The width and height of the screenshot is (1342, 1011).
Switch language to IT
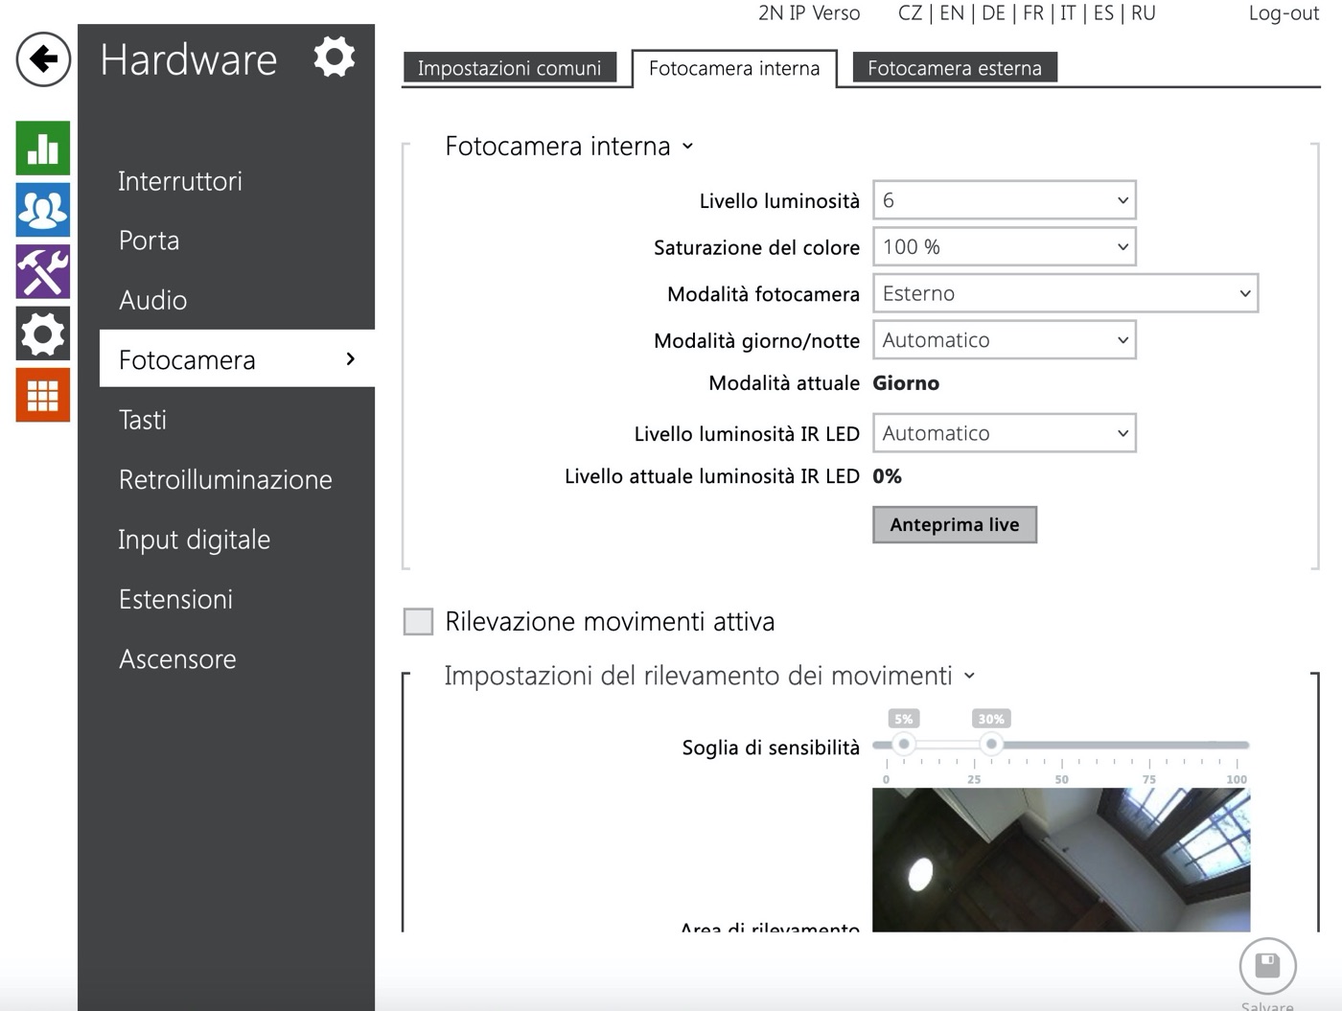pos(1068,13)
